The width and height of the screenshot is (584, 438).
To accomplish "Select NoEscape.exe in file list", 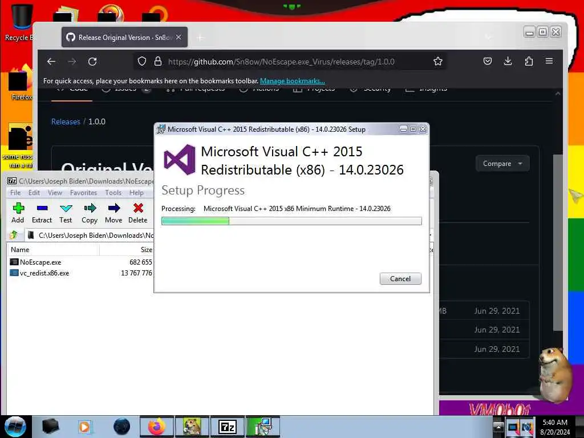I will [40, 262].
